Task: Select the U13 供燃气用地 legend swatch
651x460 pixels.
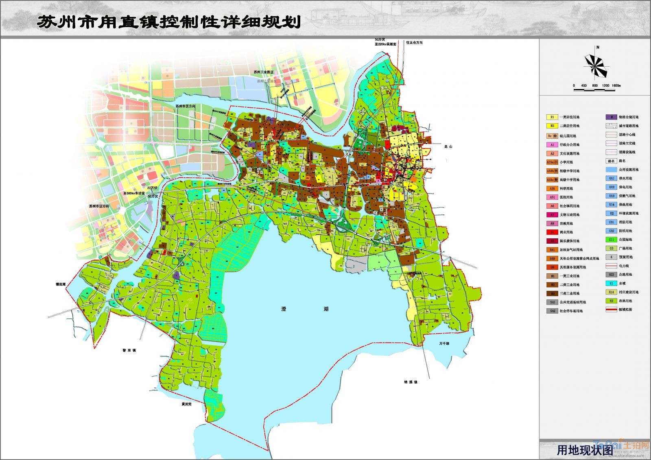Action: tap(612, 196)
